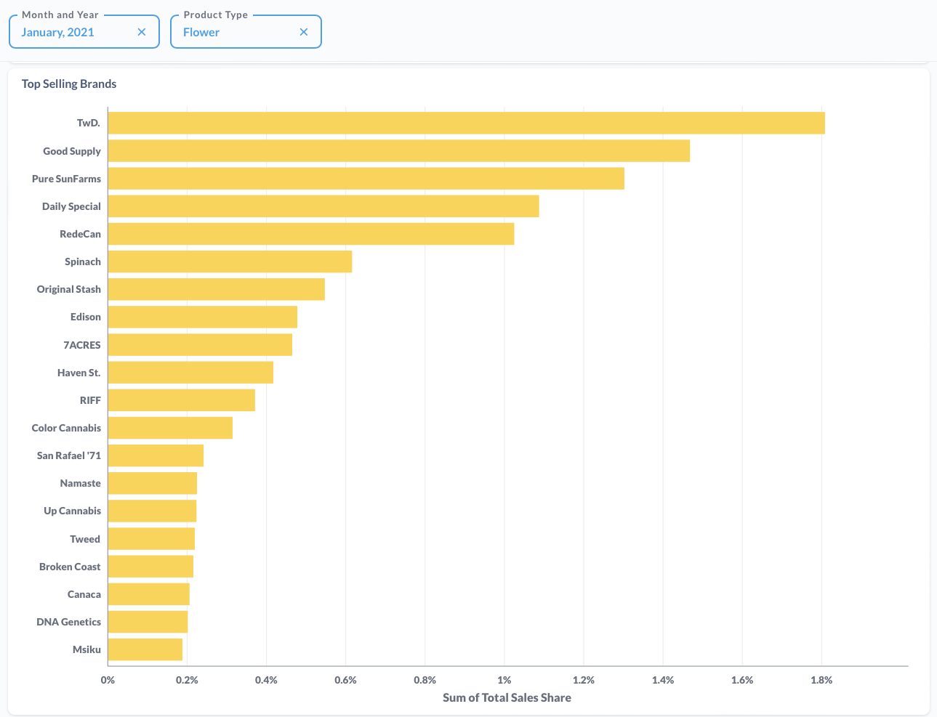Click the Up Cannabis bar
The image size is (937, 717).
tap(152, 511)
